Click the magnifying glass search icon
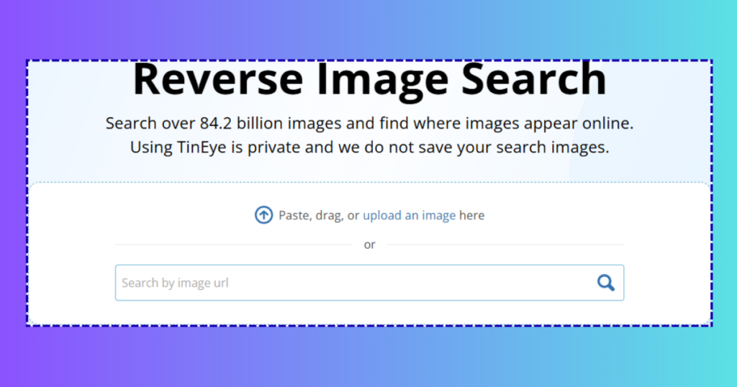This screenshot has height=387, width=737. (606, 283)
